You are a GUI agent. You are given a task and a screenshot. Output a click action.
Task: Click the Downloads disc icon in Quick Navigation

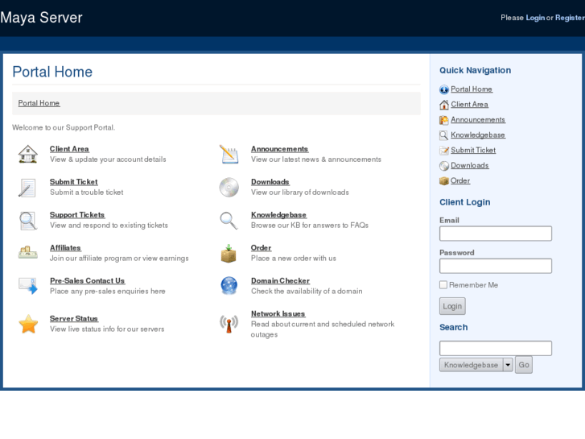[x=444, y=166]
